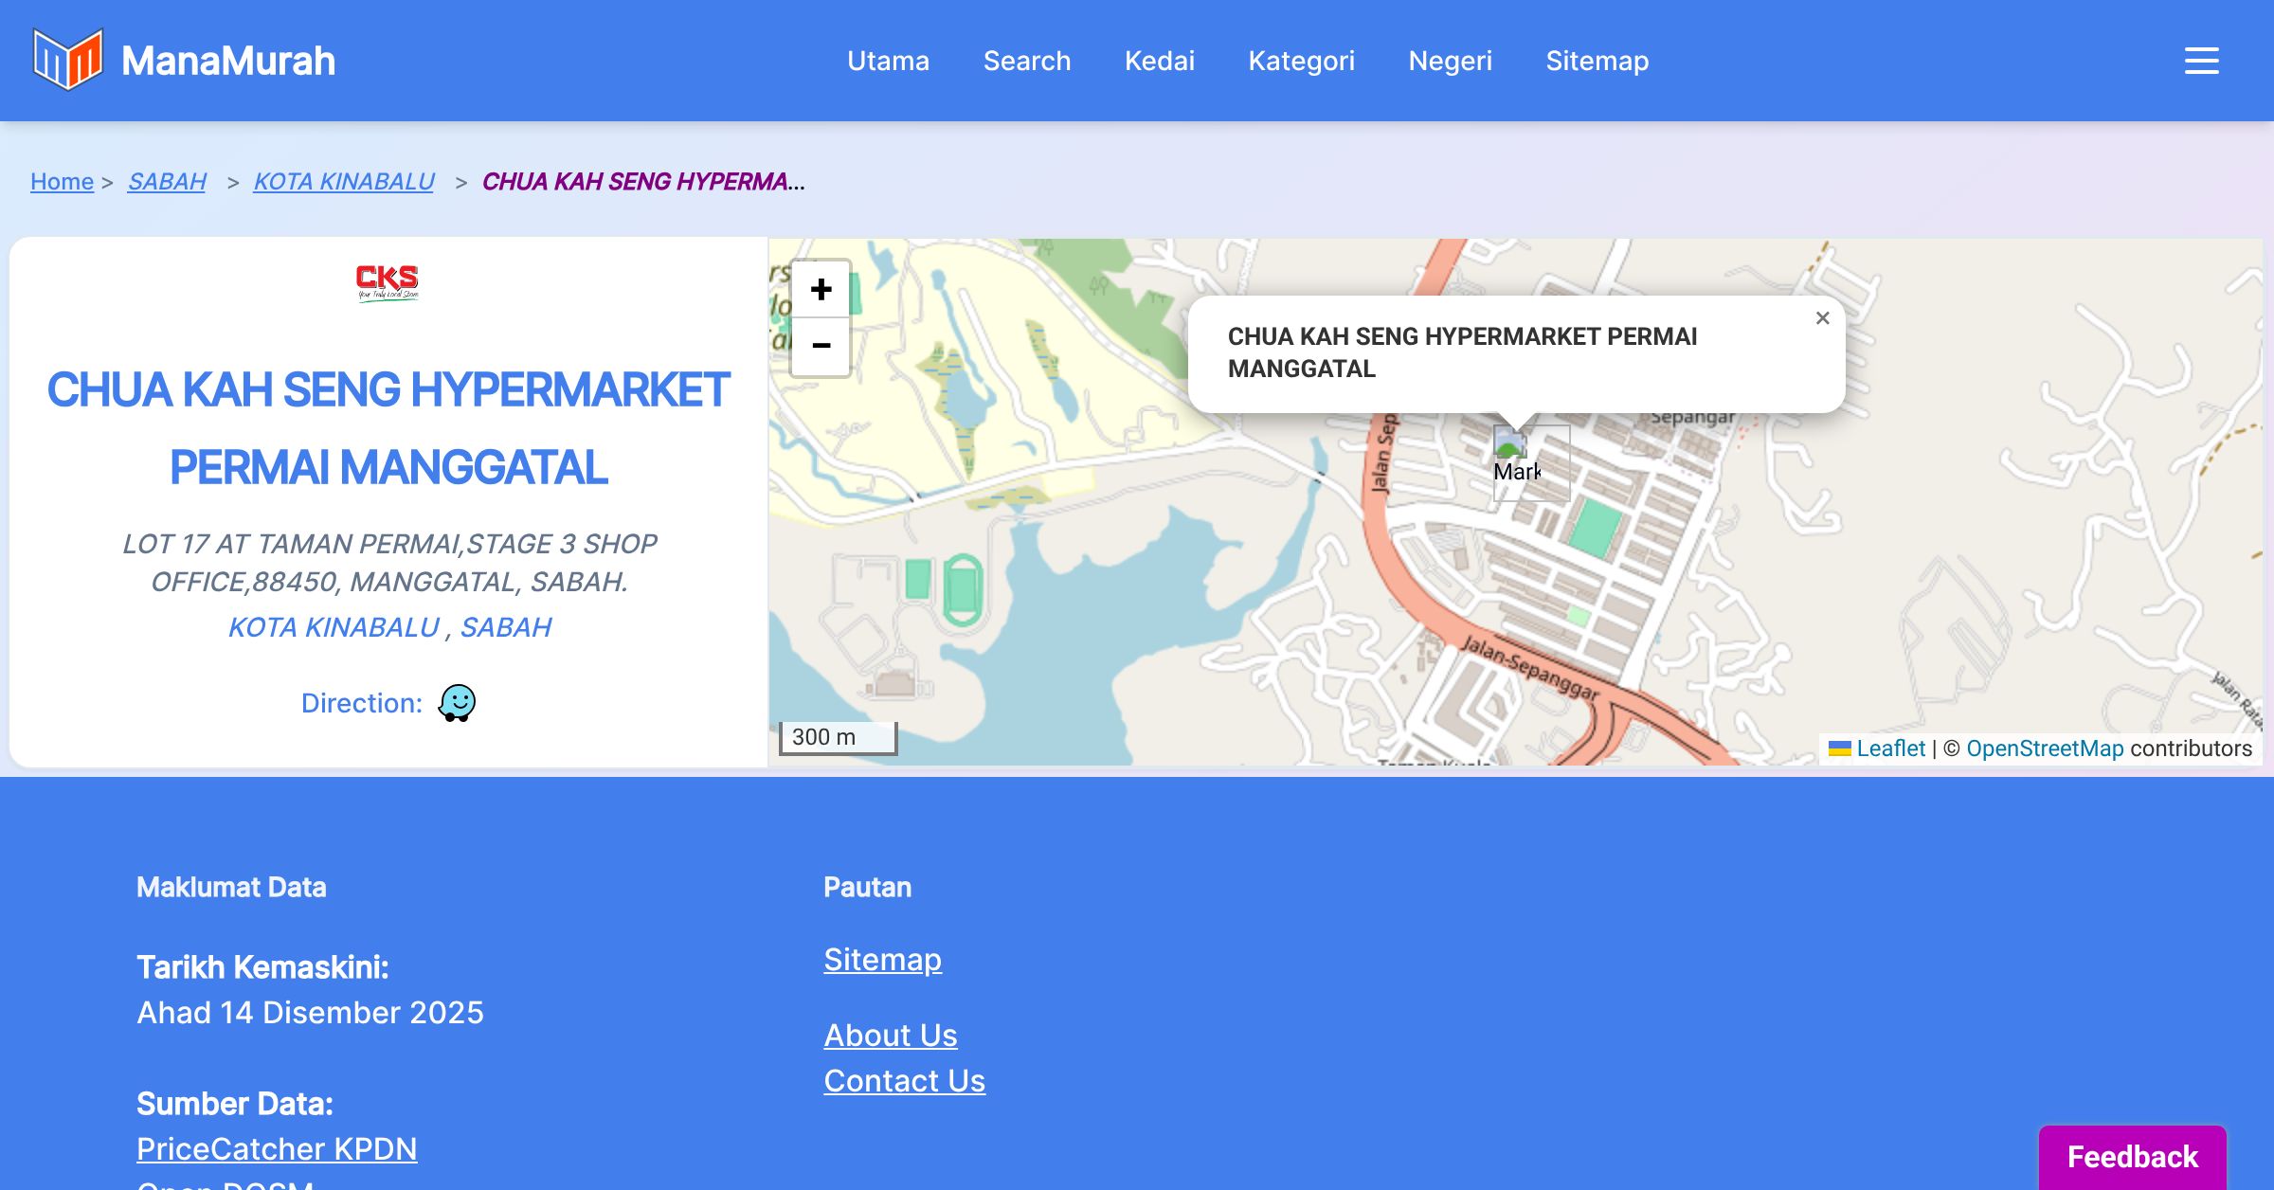Screen dimensions: 2274x1190
Task: Go to Utama menu item
Action: coord(888,61)
